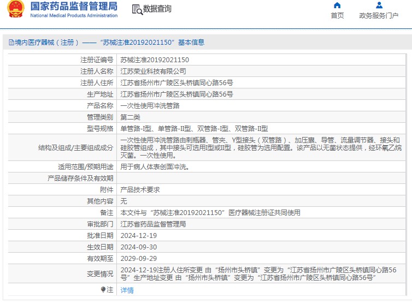Click the 附件 label

[x=107, y=190]
